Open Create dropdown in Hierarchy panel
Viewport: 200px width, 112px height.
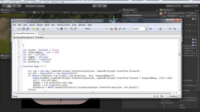pos(127,12)
